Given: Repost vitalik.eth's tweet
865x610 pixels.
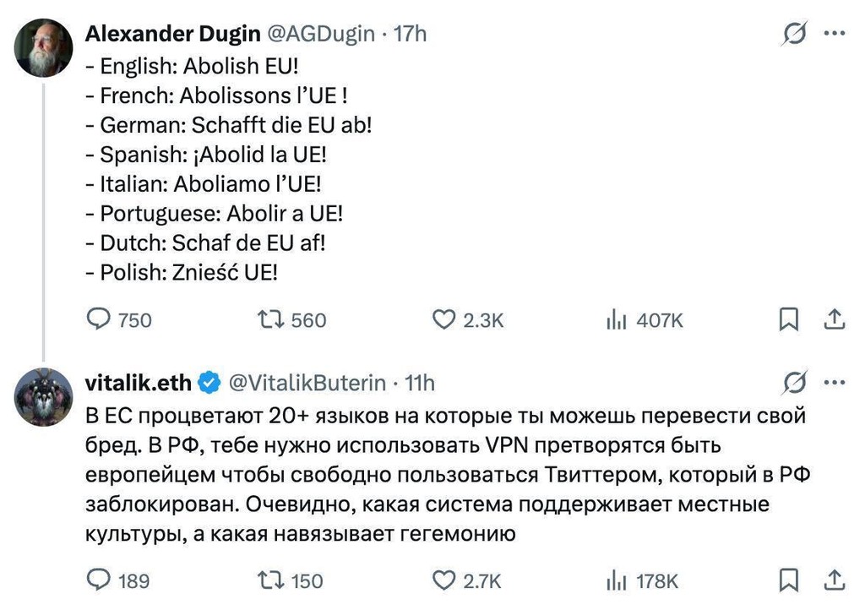Looking at the screenshot, I should point(271,580).
